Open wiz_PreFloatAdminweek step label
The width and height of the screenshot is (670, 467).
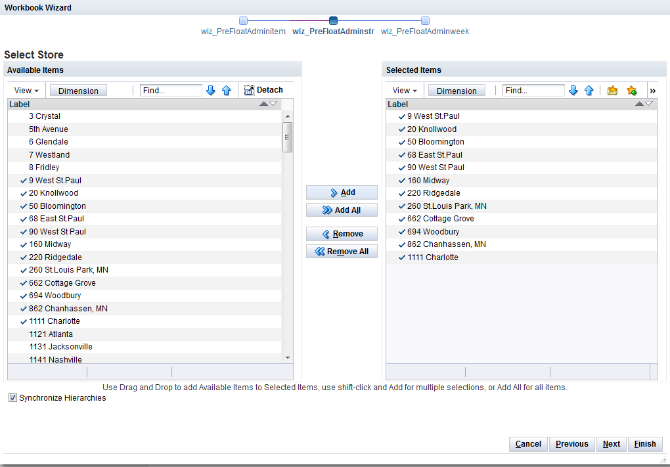pyautogui.click(x=425, y=31)
